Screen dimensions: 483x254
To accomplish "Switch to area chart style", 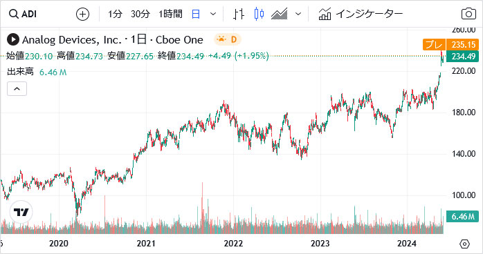I will point(280,14).
